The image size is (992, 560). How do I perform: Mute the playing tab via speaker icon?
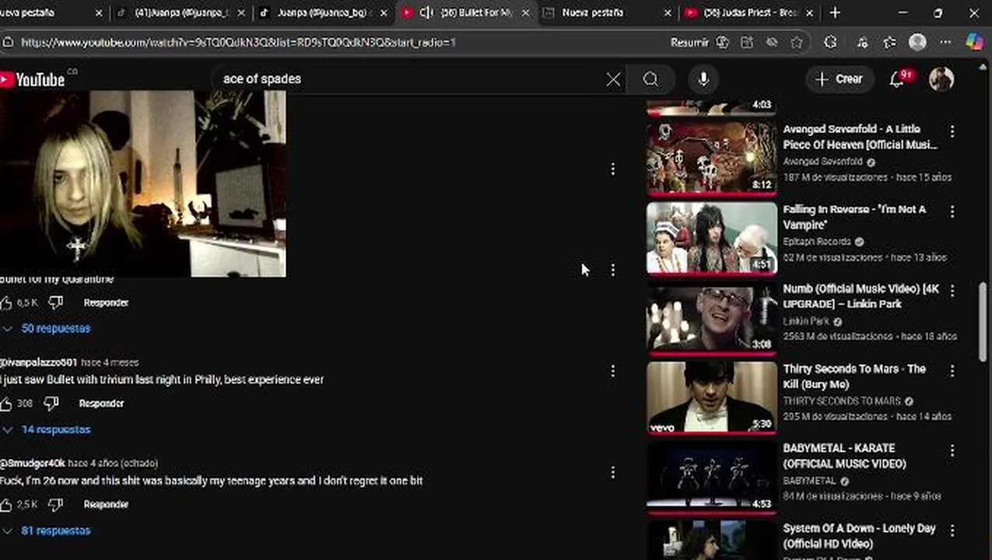[x=426, y=13]
